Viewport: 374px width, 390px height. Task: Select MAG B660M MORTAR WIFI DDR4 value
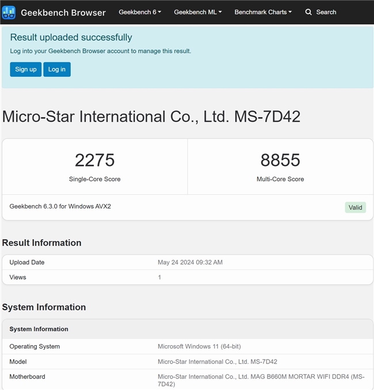click(261, 380)
